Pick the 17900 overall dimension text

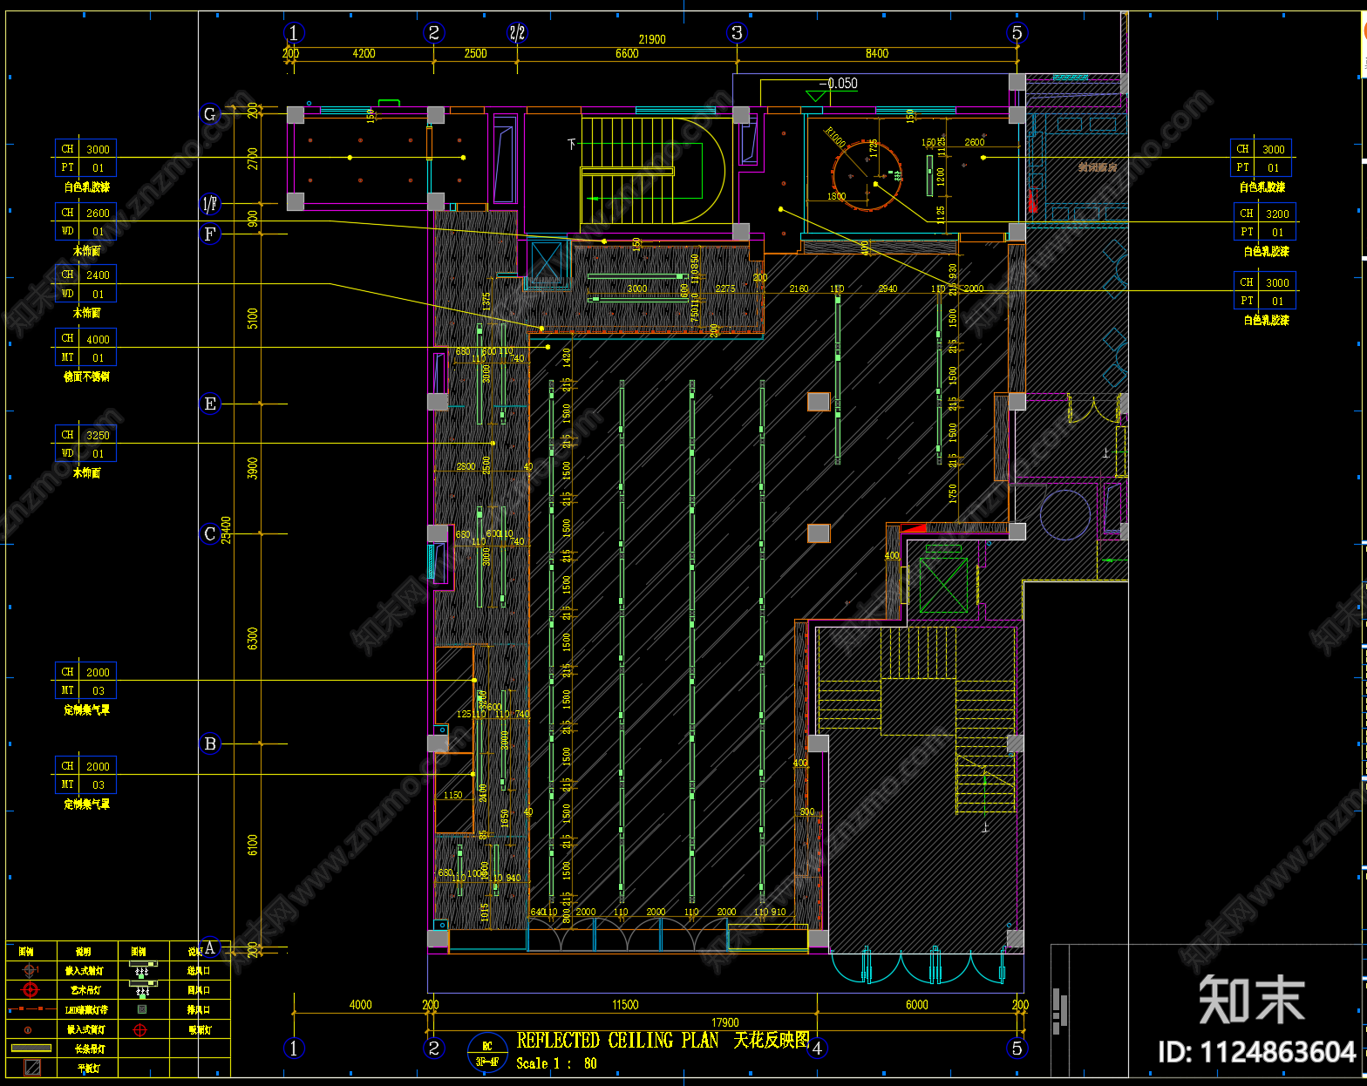[x=725, y=1022]
